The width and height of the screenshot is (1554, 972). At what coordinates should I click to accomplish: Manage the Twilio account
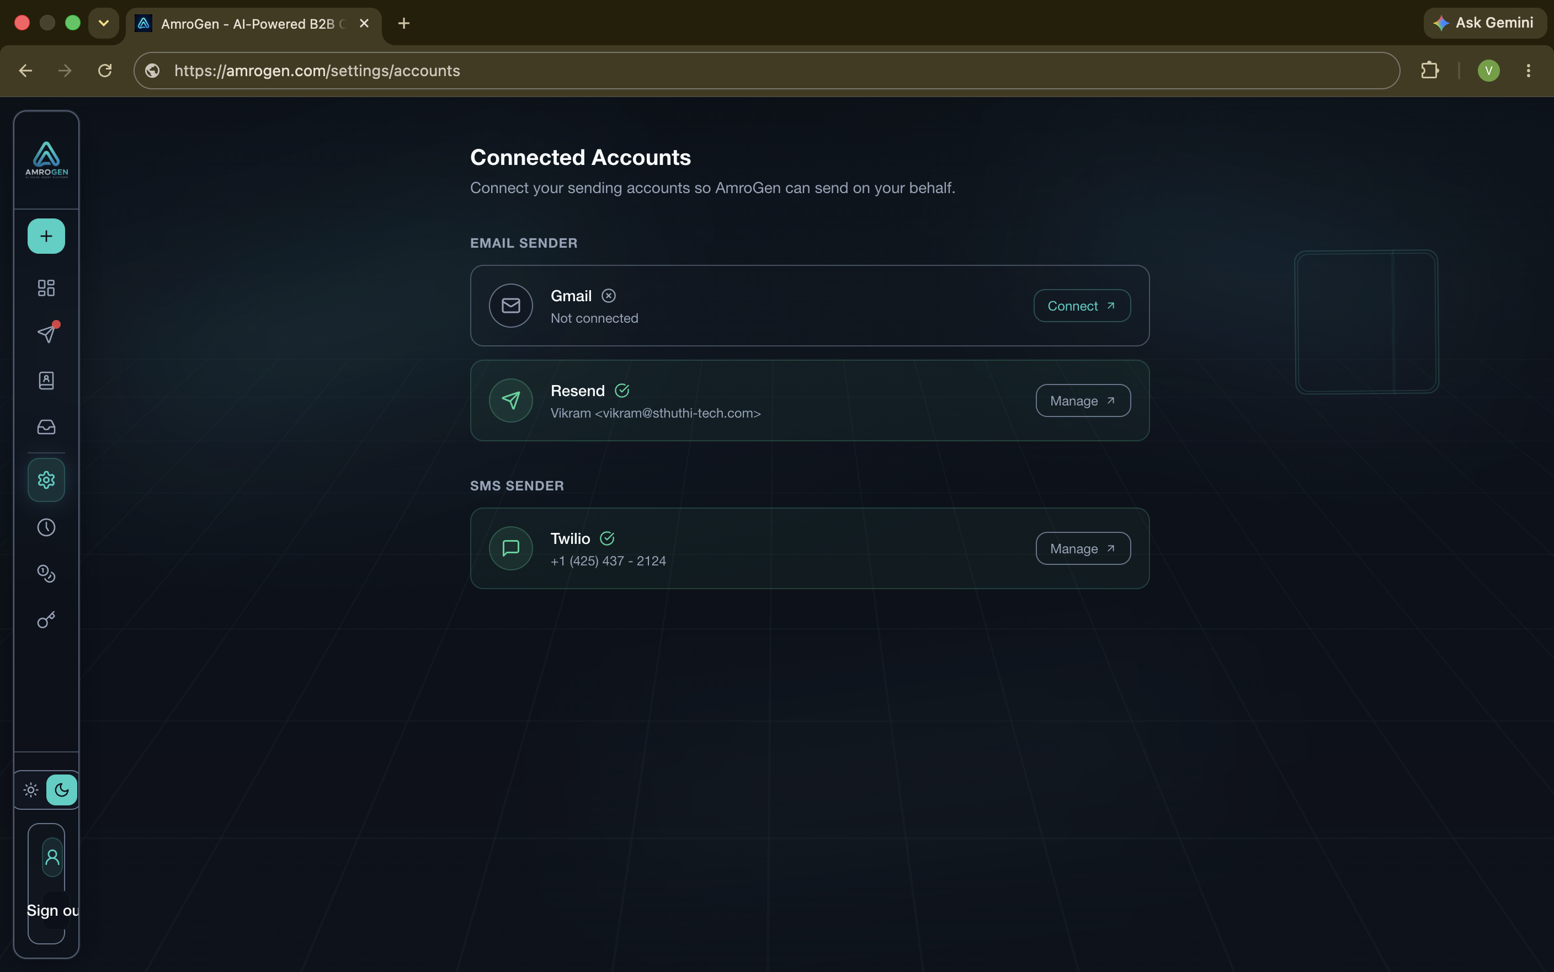click(1083, 548)
